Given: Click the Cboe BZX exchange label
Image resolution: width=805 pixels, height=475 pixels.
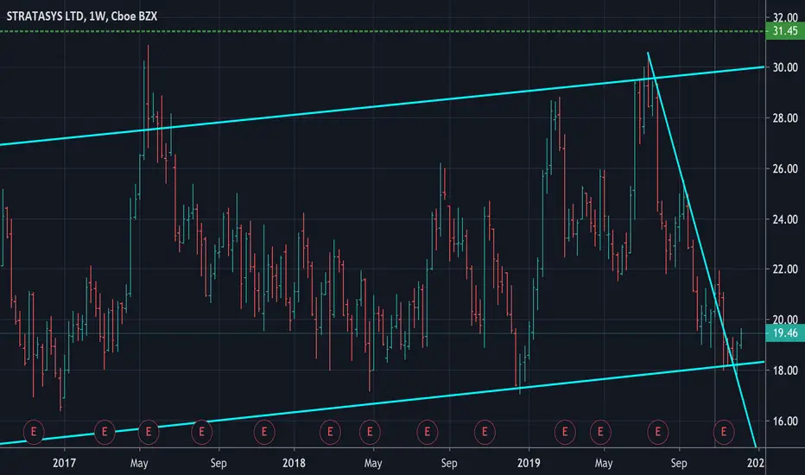Looking at the screenshot, I should coord(134,16).
